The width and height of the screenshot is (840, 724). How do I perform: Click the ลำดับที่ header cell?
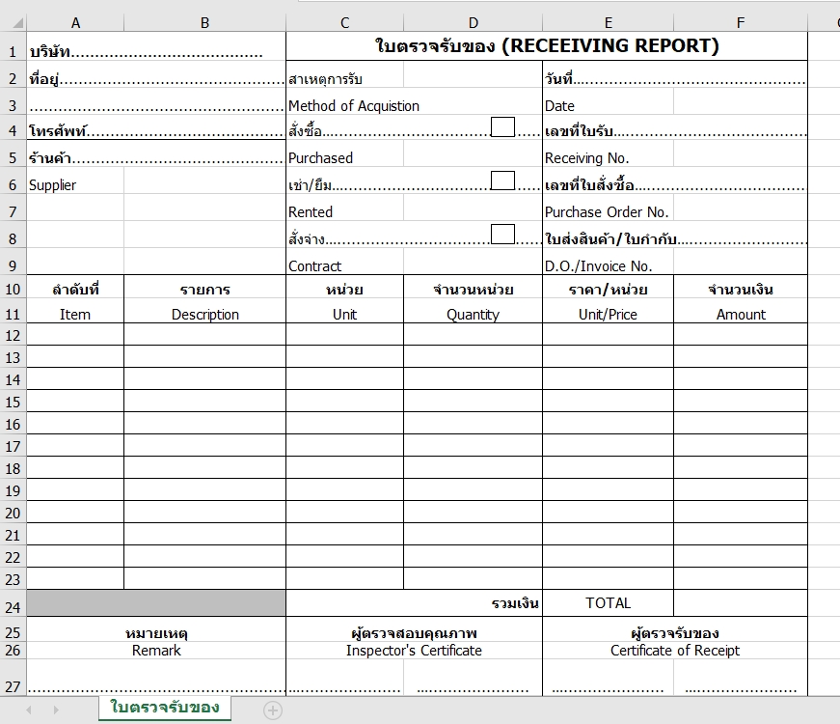point(75,289)
